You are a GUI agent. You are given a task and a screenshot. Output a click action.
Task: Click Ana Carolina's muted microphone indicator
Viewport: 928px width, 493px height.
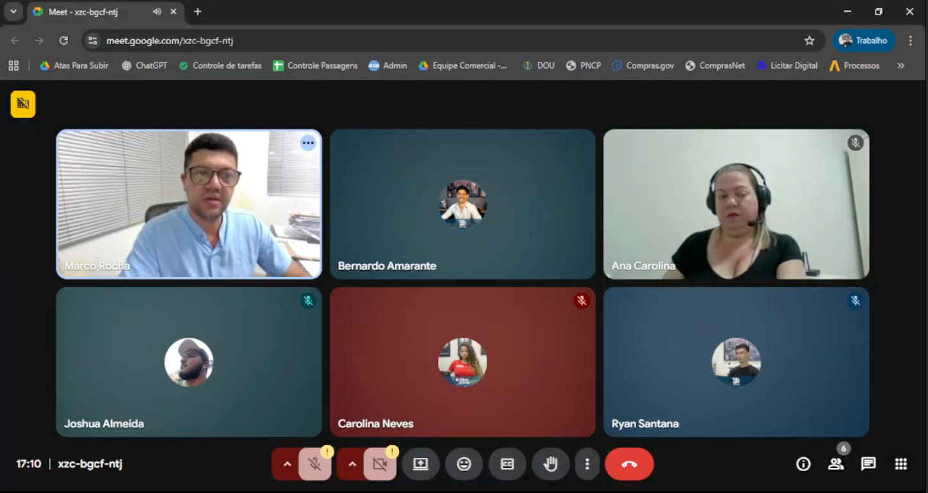855,143
